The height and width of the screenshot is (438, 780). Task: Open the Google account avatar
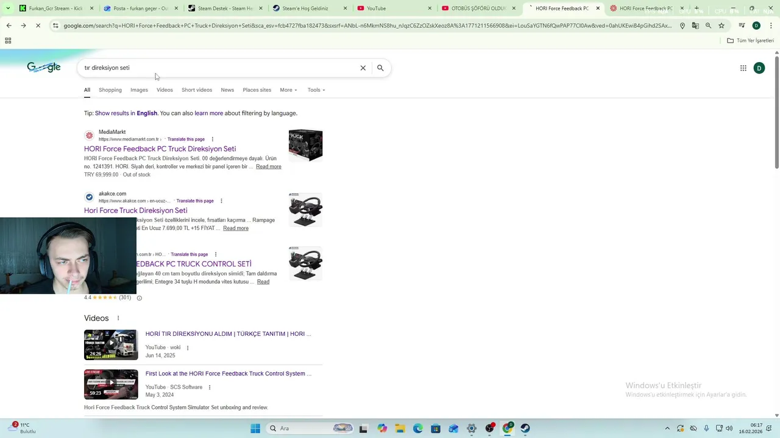click(759, 68)
